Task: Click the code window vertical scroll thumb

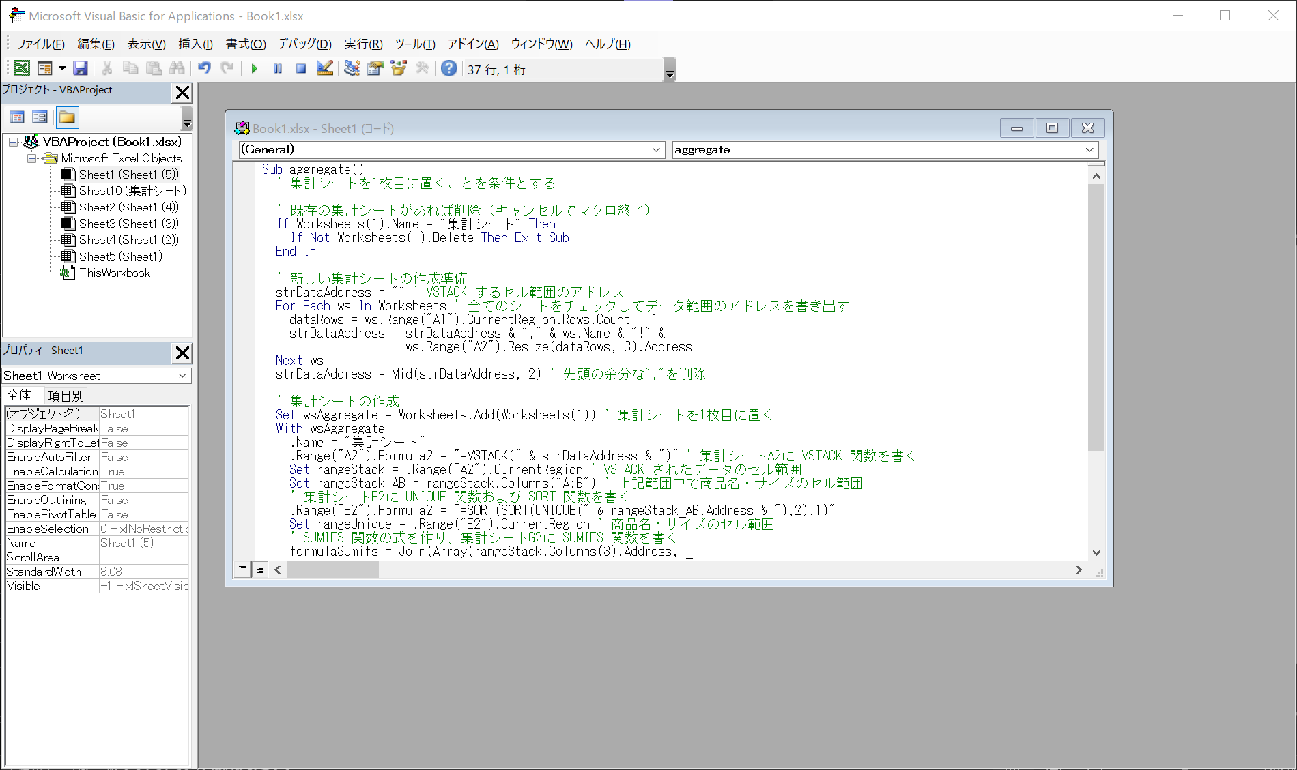Action: (1096, 318)
